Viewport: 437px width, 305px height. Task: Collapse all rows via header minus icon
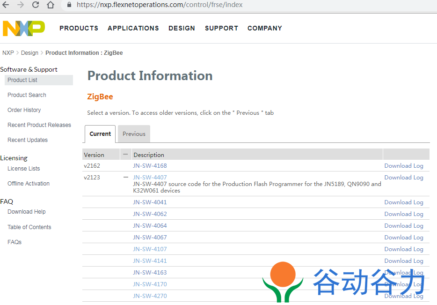[125, 154]
